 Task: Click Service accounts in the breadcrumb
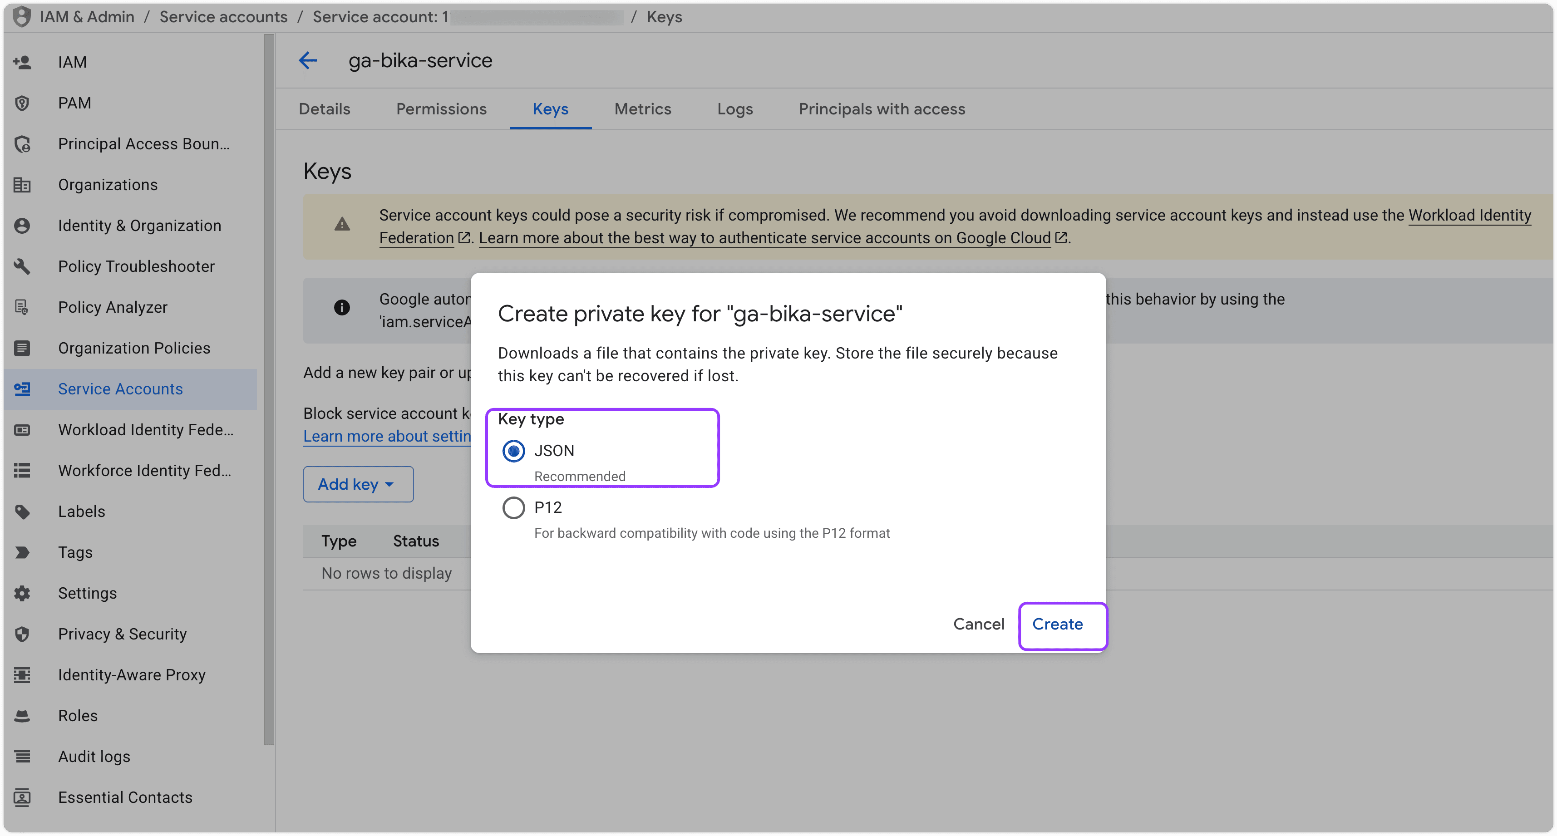(x=223, y=17)
